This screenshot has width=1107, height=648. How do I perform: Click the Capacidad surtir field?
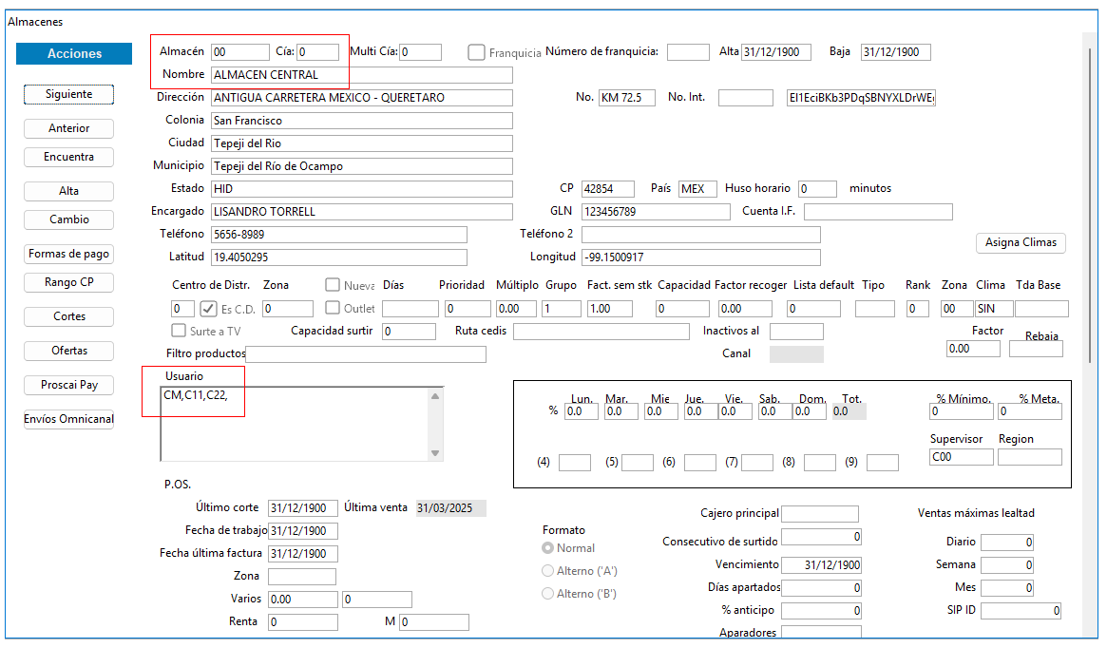409,331
